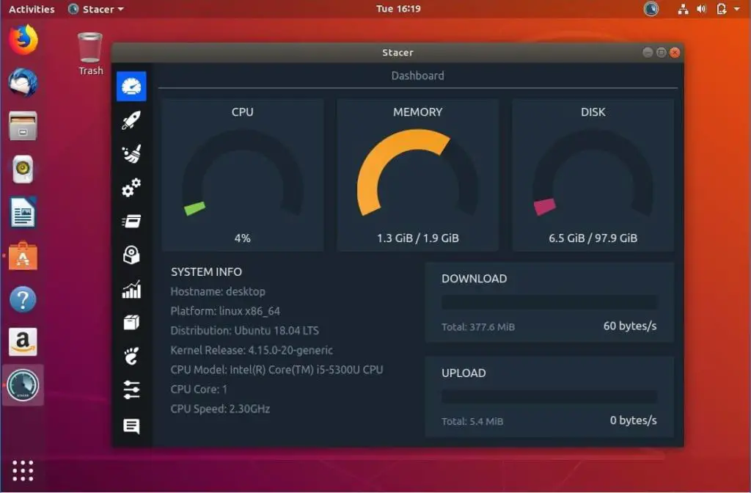Open the Dashboard page in Stacer sidebar
751x493 pixels.
[x=131, y=87]
